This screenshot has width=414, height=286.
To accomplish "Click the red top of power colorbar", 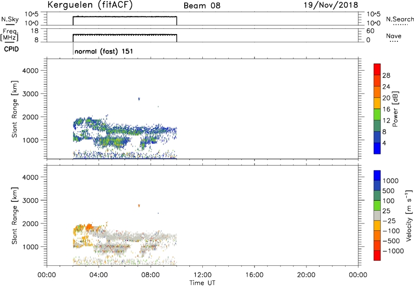I will click(x=377, y=69).
